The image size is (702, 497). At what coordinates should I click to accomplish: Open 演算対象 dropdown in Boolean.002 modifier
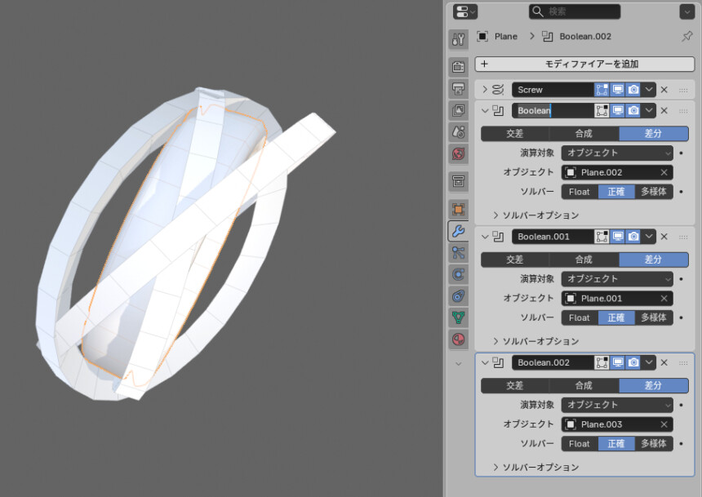pyautogui.click(x=617, y=405)
